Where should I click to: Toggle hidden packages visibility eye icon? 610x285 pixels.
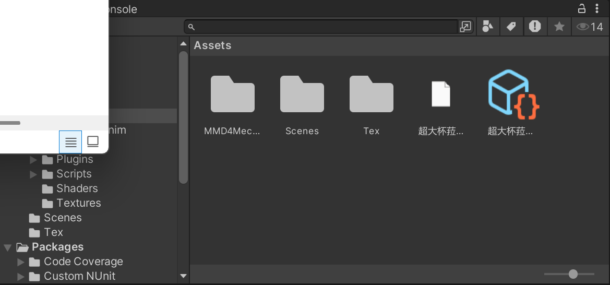pos(589,27)
